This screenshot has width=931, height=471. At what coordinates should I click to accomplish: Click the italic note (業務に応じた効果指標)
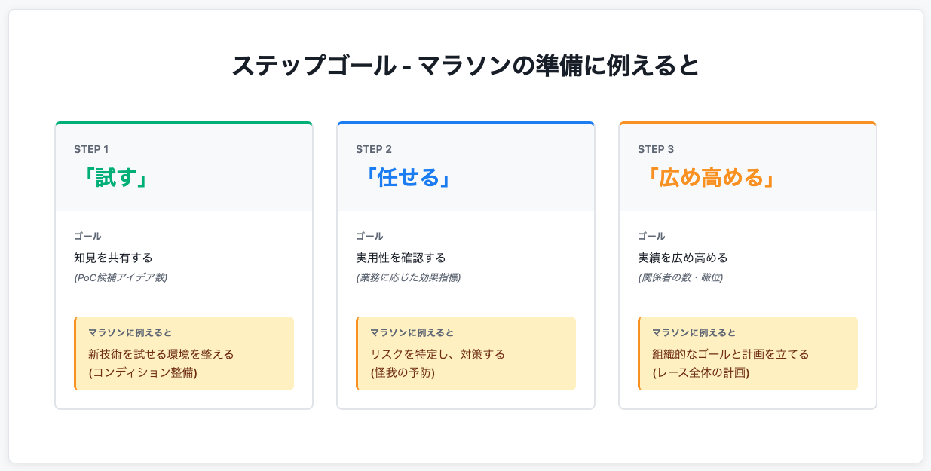click(x=408, y=277)
